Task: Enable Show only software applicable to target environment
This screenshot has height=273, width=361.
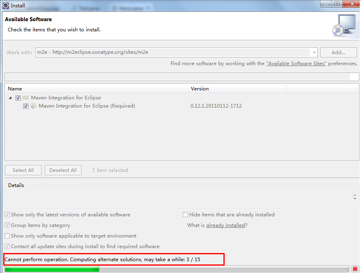Action: (x=7, y=236)
